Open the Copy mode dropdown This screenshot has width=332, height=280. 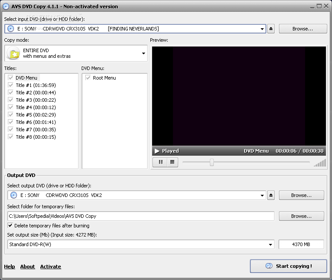(x=143, y=53)
